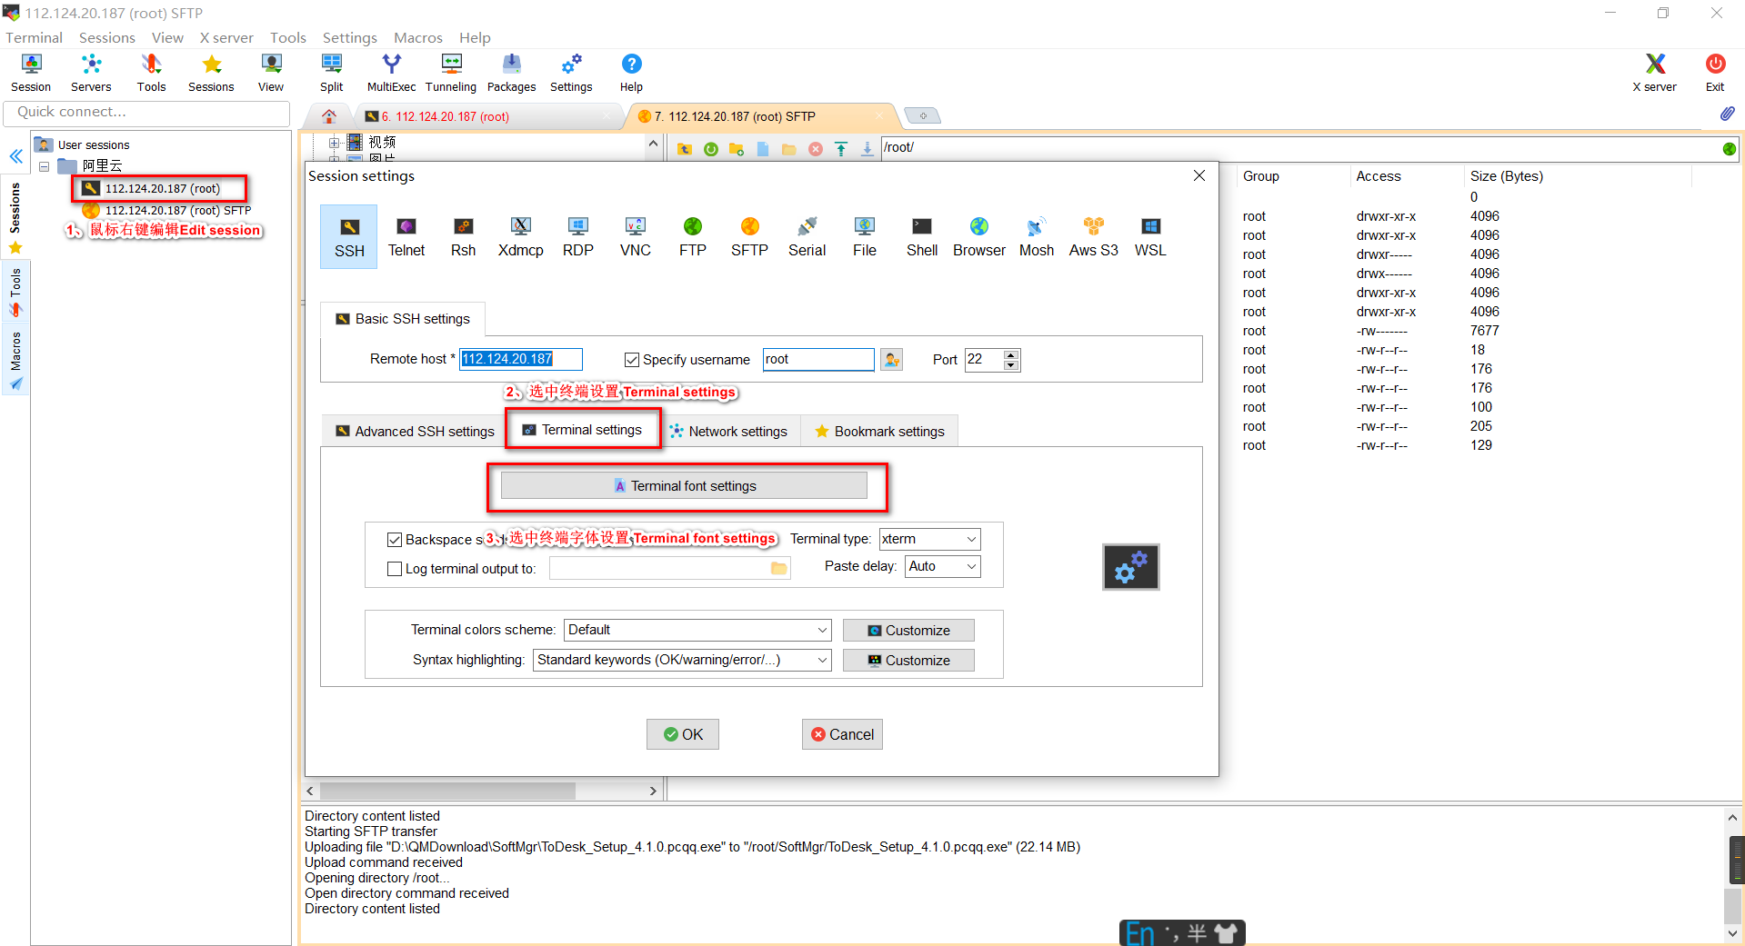The image size is (1745, 946).
Task: Click the OK button to confirm
Action: coord(682,734)
